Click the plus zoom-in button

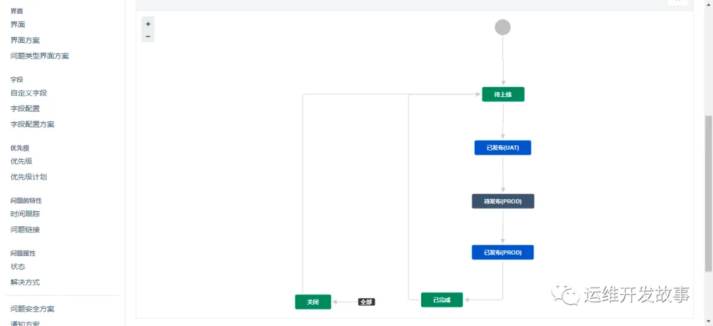[148, 24]
